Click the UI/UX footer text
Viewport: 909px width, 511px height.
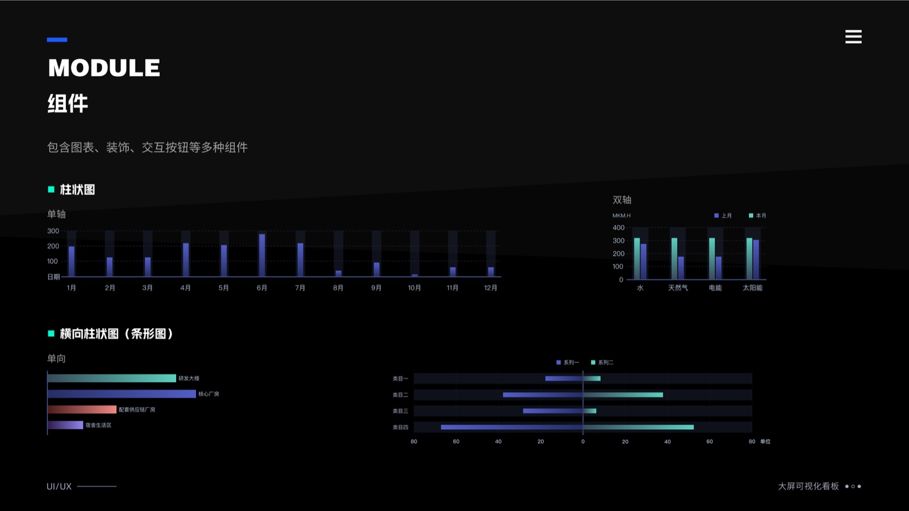pyautogui.click(x=59, y=487)
